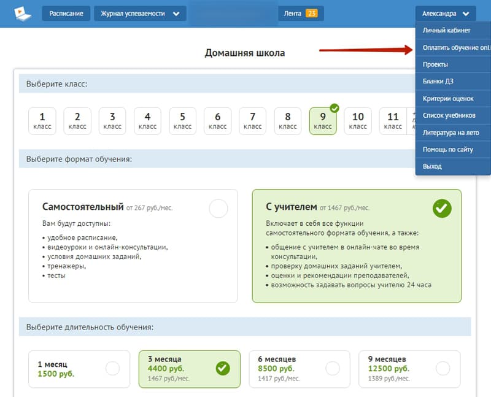491x397 pixels.
Task: Open the Расписание page
Action: tap(66, 13)
